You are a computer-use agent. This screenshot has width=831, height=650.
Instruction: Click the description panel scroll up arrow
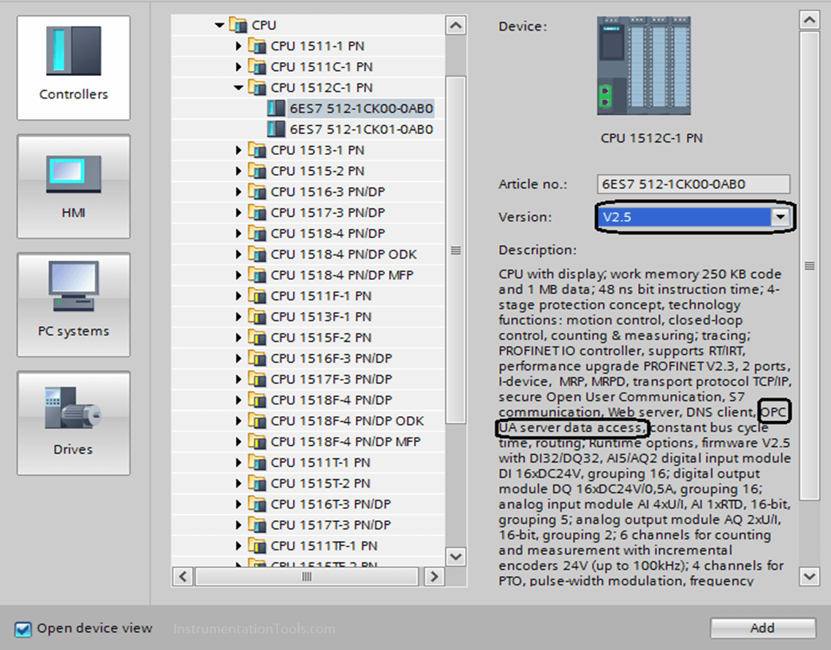809,20
